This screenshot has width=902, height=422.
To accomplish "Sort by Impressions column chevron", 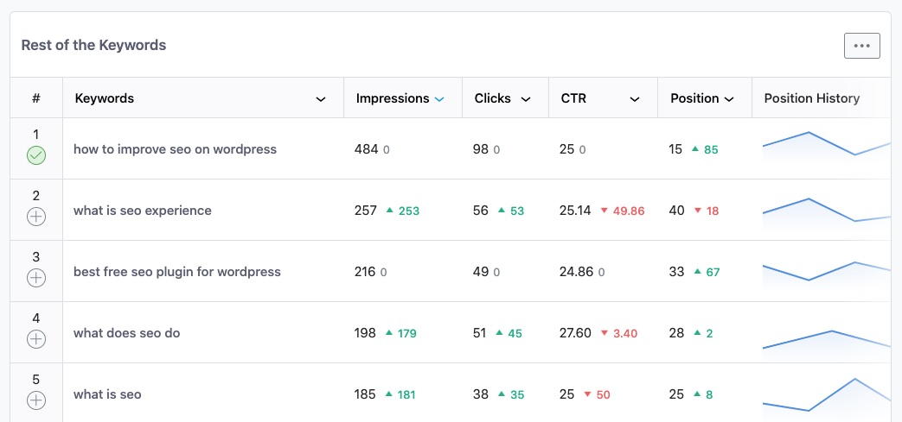I will pos(439,99).
